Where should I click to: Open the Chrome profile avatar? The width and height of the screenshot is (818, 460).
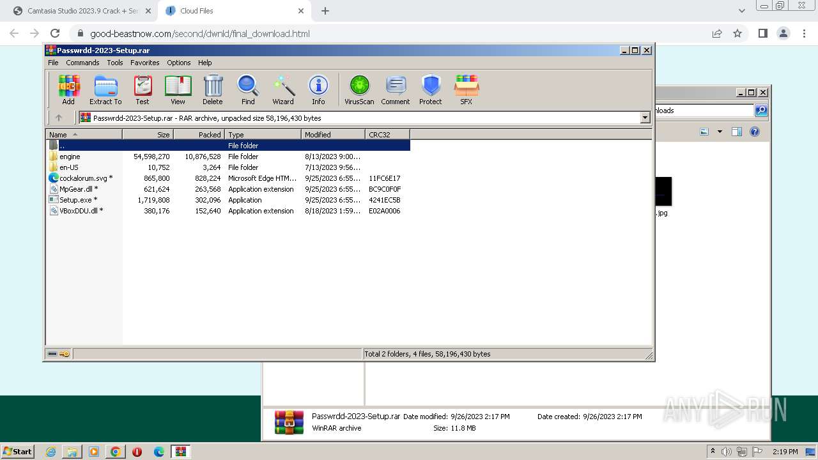[x=783, y=34]
